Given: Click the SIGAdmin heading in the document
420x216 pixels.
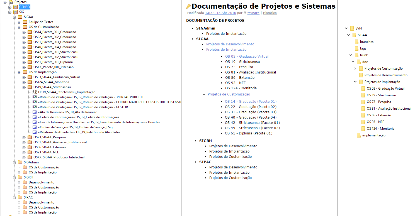Looking at the screenshot, I should [206, 28].
